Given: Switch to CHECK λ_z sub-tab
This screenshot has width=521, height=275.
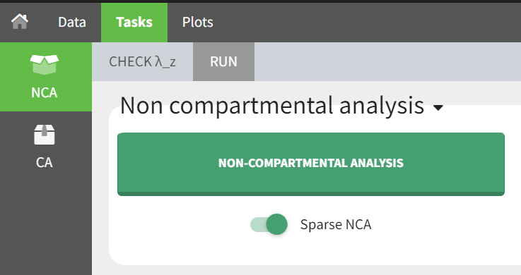Looking at the screenshot, I should click(143, 61).
